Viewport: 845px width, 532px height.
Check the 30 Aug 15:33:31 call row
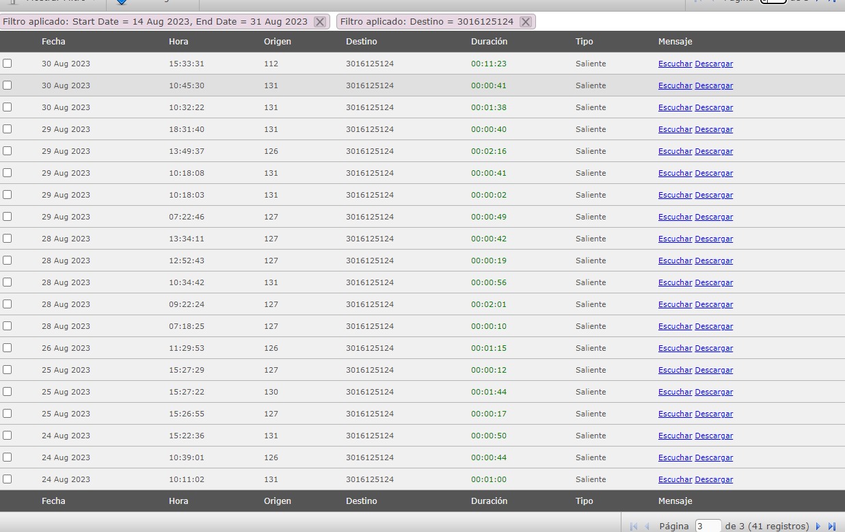click(x=8, y=63)
